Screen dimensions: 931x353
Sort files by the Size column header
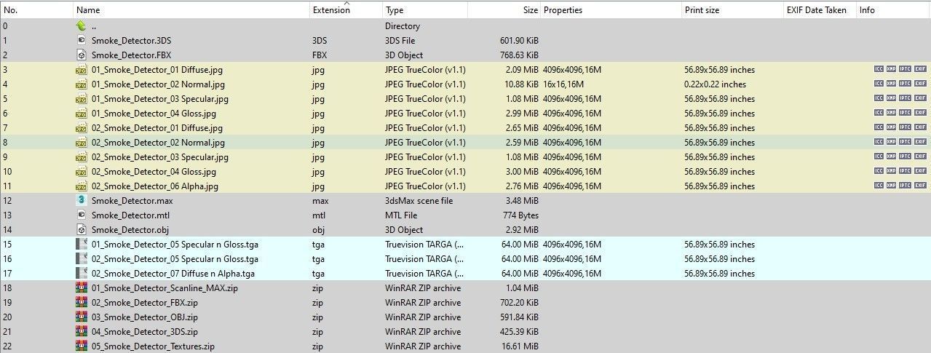pos(530,10)
